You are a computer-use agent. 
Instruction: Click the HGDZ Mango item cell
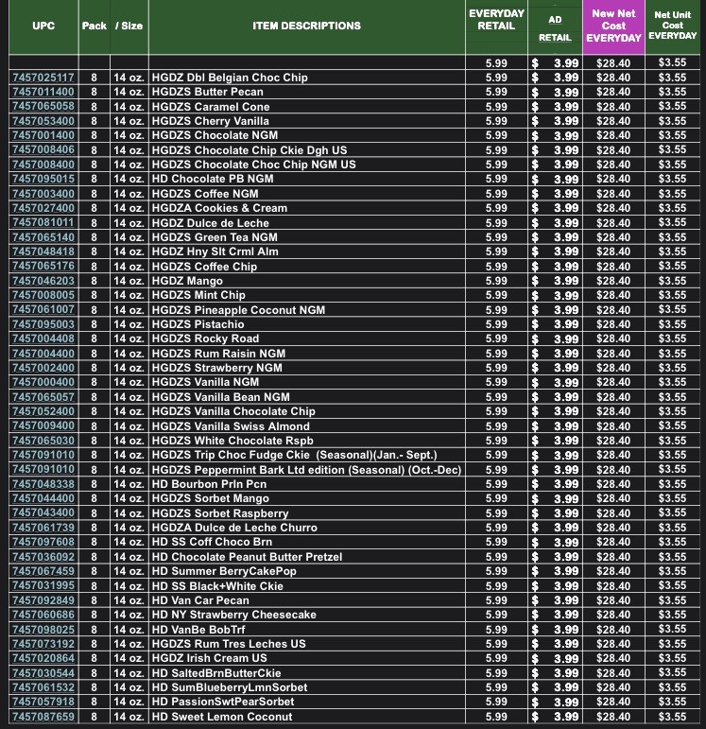(x=187, y=281)
